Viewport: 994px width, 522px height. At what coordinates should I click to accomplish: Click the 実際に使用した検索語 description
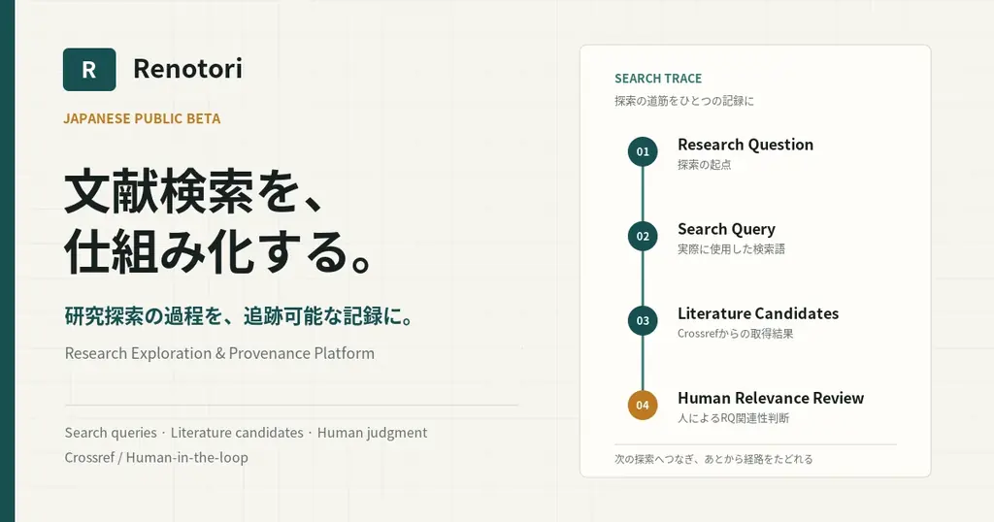(731, 249)
